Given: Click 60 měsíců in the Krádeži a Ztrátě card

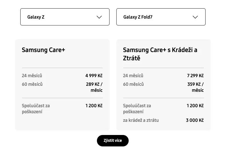Looking at the screenshot, I should (x=134, y=84).
